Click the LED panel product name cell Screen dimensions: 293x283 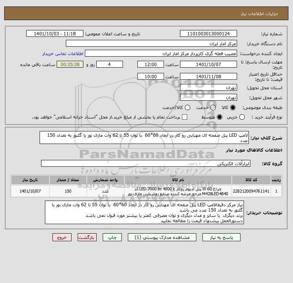[178, 191]
